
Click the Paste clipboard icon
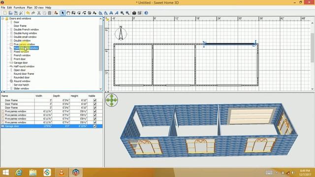(x=49, y=13)
